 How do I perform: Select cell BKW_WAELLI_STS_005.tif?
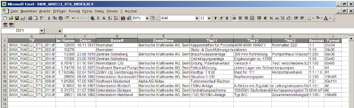point(32,63)
